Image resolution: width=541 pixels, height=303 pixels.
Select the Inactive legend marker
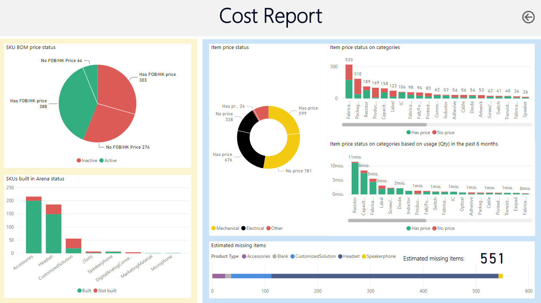[79, 161]
